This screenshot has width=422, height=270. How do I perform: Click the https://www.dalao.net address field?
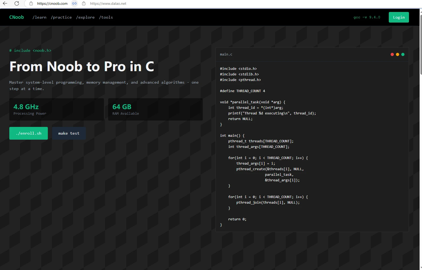tap(108, 3)
